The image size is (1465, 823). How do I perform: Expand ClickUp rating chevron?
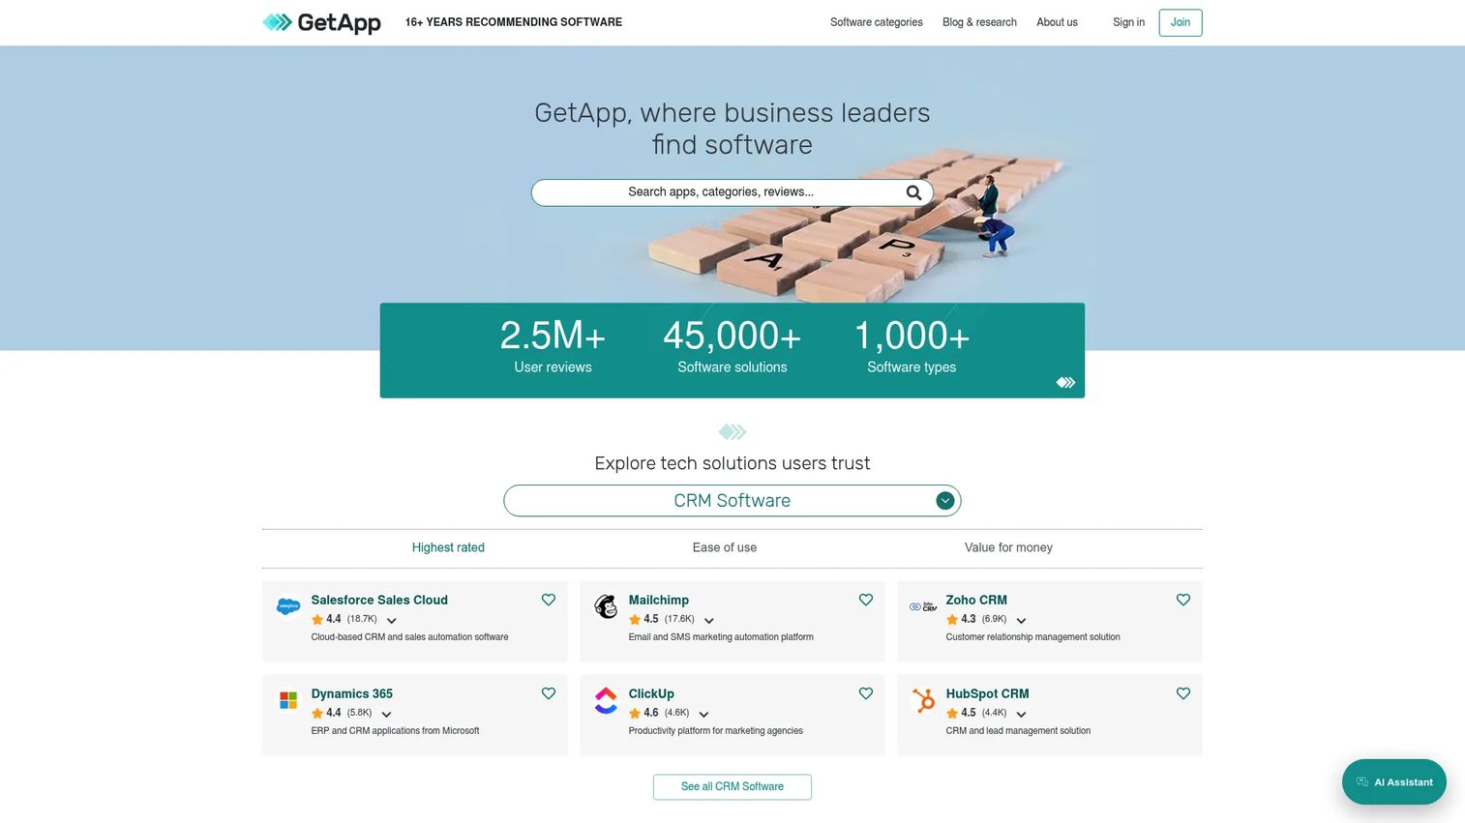click(x=704, y=715)
